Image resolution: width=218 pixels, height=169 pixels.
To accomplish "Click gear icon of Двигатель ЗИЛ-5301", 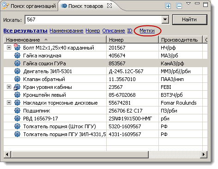I will pos(17,71).
